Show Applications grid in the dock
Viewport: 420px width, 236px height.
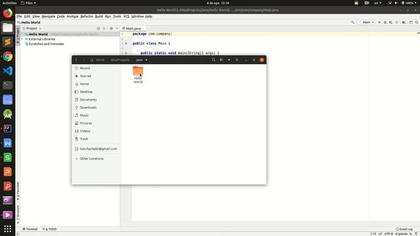pyautogui.click(x=7, y=229)
